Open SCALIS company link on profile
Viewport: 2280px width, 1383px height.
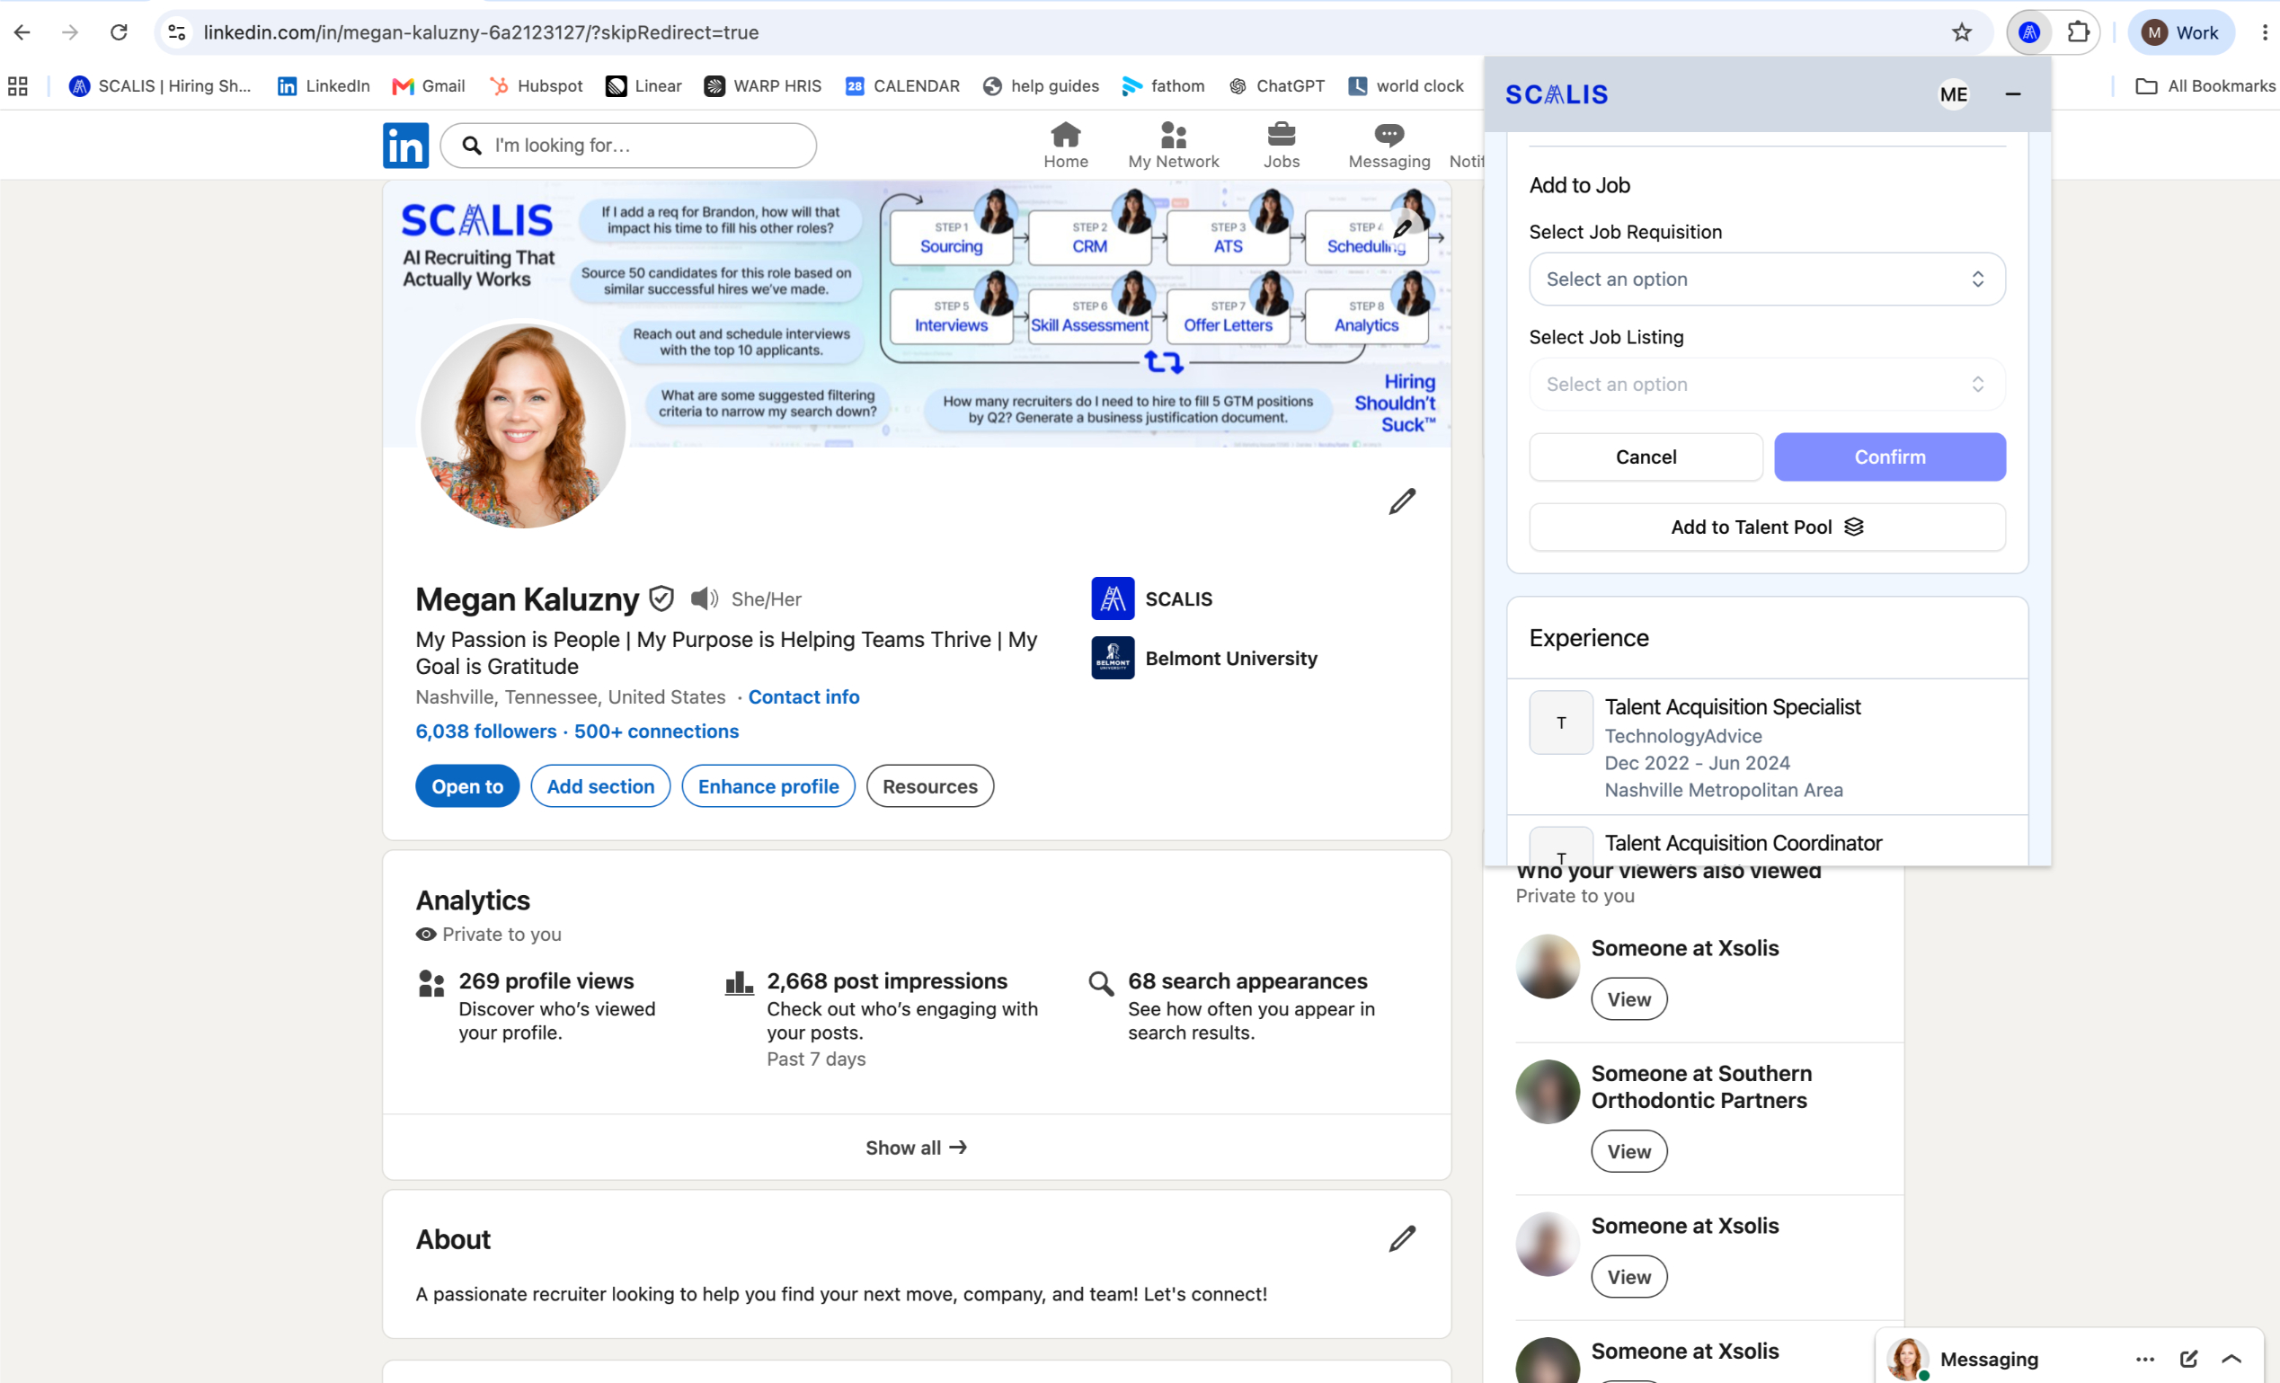pos(1152,598)
